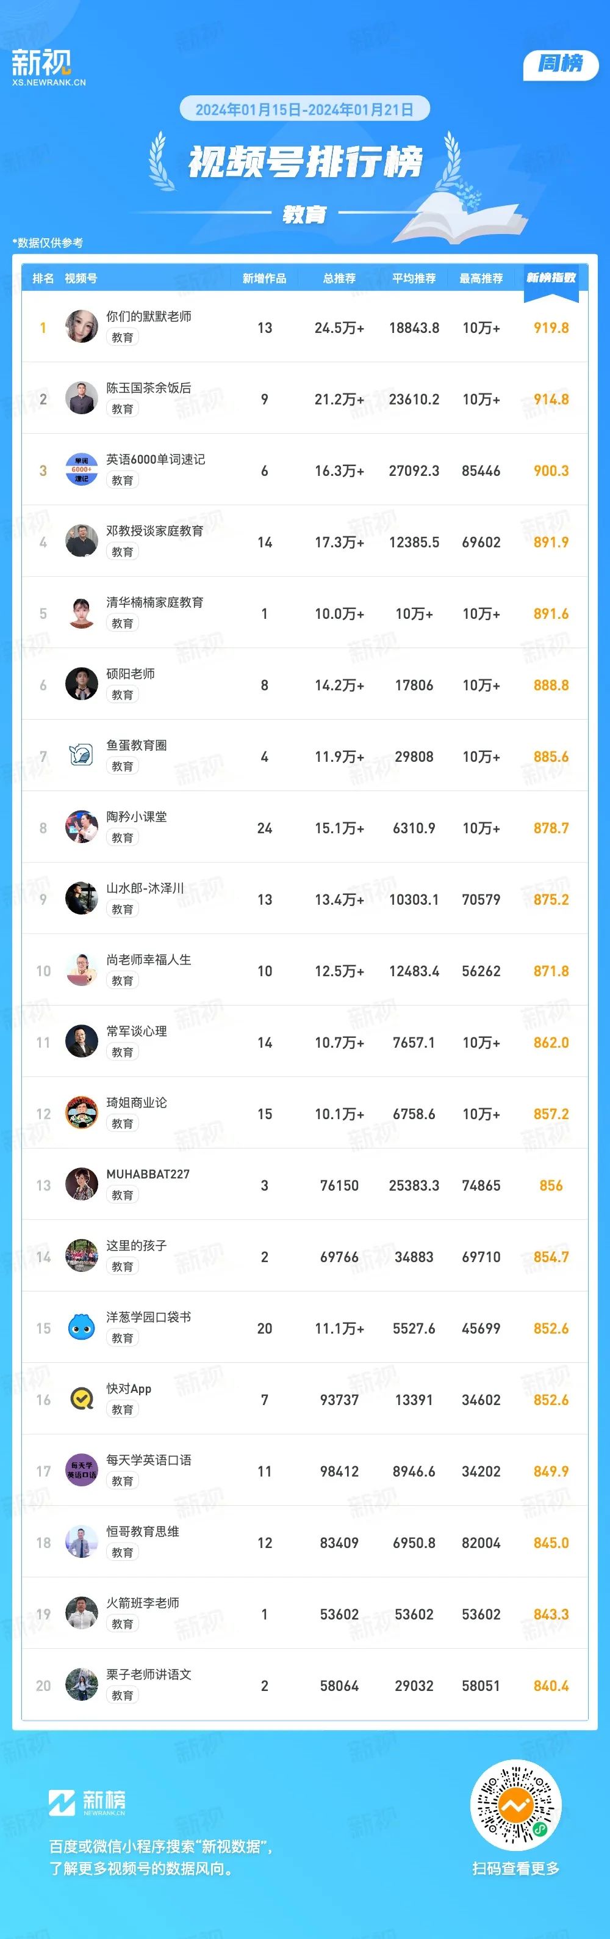
Task: Select the 周榜 weekly ranking badge
Action: (x=561, y=64)
